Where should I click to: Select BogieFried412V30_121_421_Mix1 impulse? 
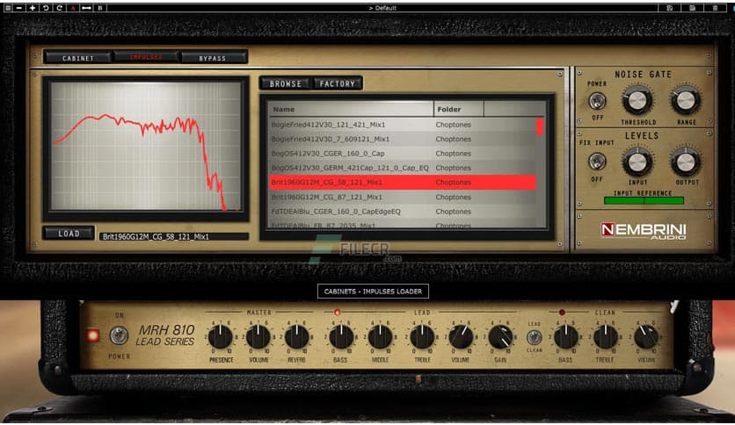coord(402,125)
